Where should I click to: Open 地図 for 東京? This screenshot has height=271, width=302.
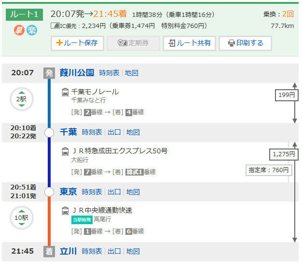click(x=133, y=192)
